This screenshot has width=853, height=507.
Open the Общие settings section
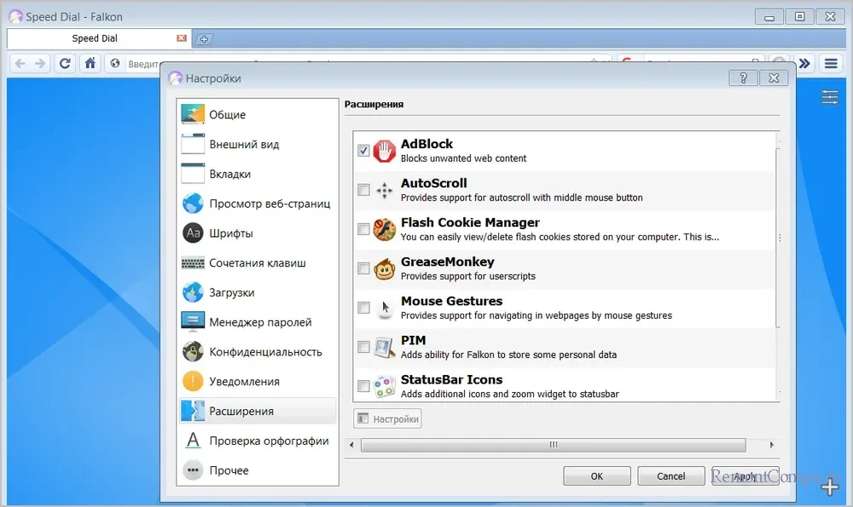coord(258,115)
